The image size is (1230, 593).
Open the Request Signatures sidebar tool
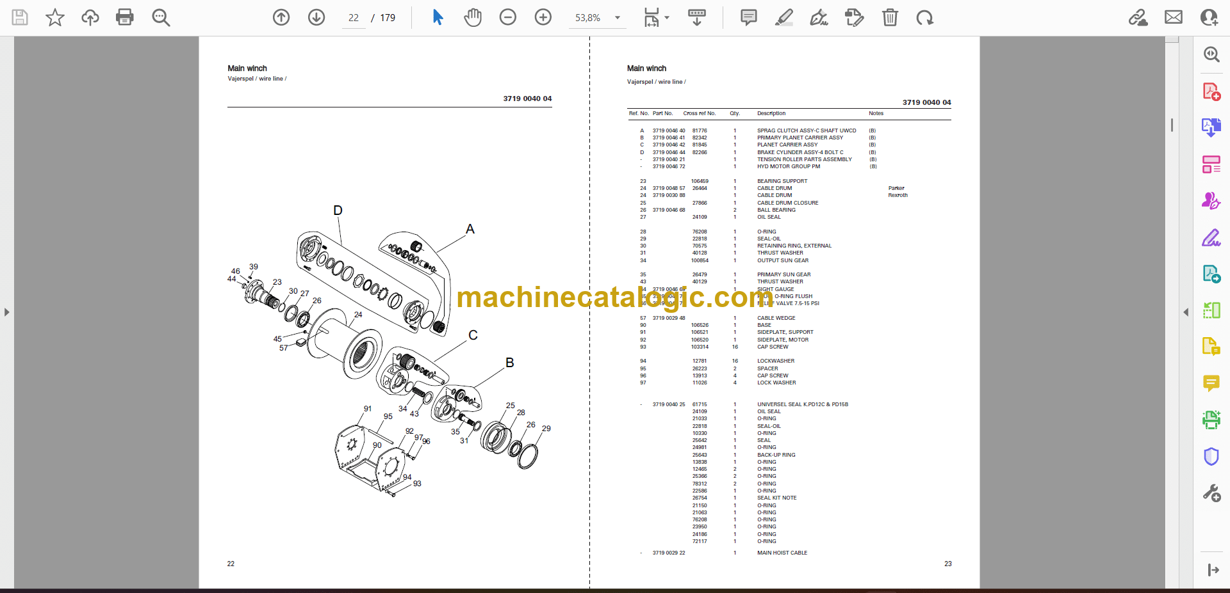pyautogui.click(x=1211, y=201)
